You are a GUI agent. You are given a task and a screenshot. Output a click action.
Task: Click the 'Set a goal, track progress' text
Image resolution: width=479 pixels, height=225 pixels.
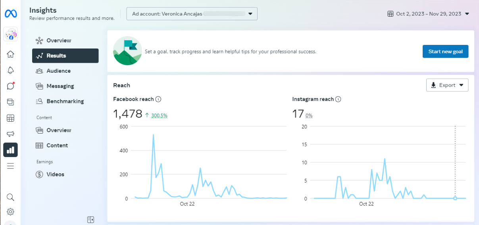[x=231, y=52]
